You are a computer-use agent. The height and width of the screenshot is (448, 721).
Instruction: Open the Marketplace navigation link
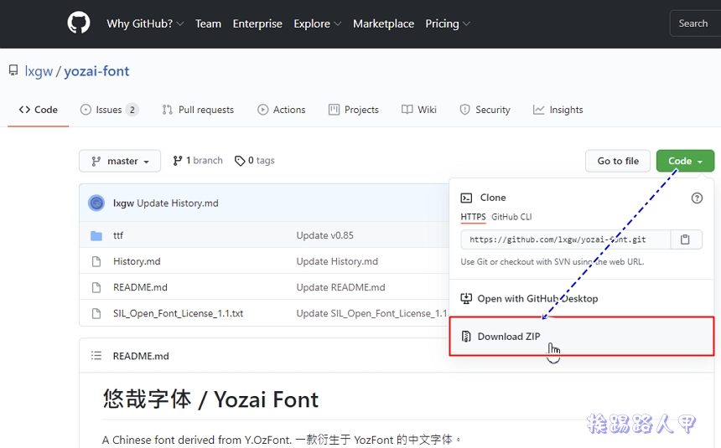(x=383, y=23)
